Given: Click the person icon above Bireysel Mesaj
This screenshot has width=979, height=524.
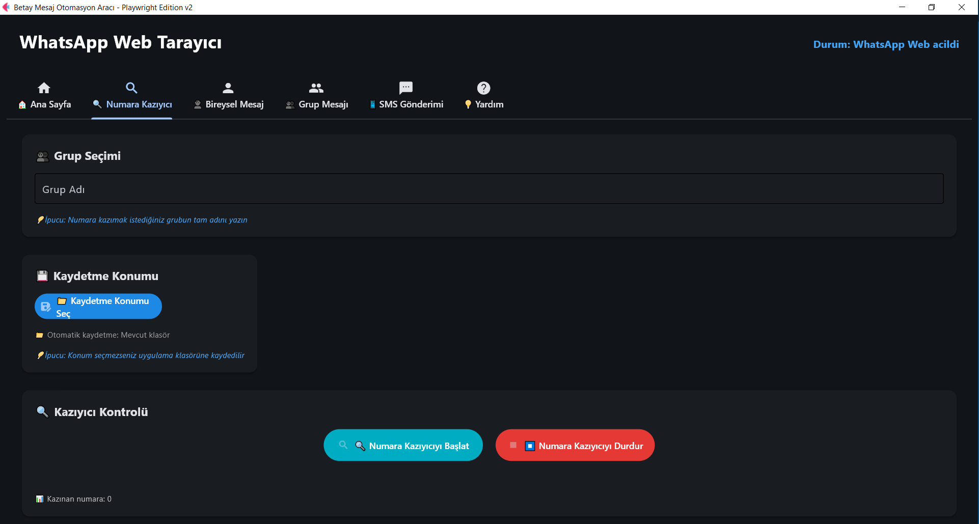Looking at the screenshot, I should [228, 88].
